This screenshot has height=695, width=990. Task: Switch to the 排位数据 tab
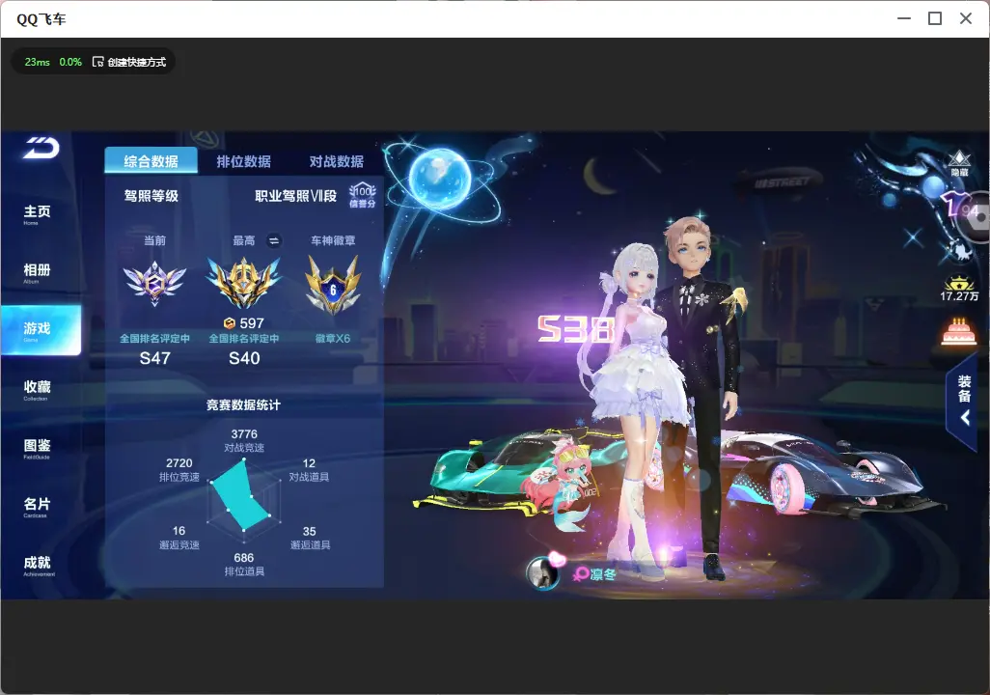(x=244, y=162)
